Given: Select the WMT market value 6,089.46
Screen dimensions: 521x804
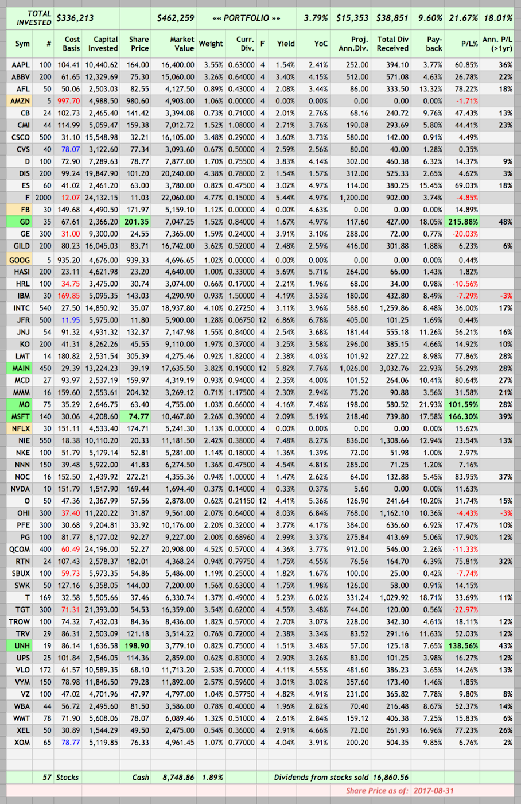Looking at the screenshot, I should pos(180,718).
